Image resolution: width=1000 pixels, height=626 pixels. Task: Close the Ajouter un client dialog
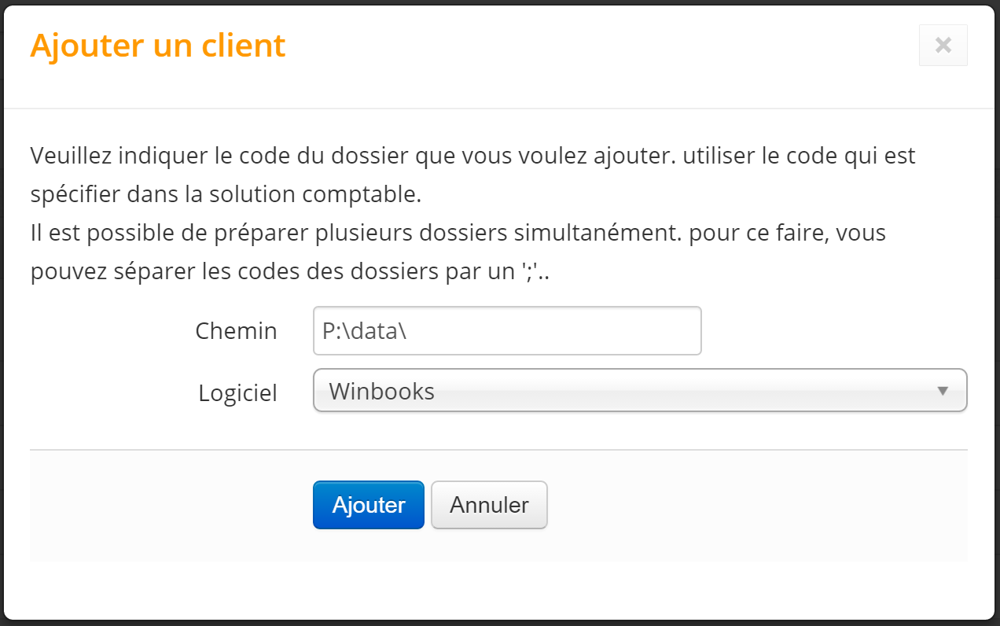(943, 45)
